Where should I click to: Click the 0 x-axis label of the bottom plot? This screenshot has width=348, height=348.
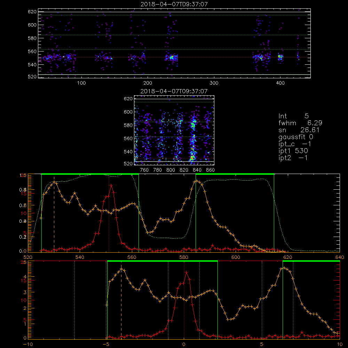[x=184, y=344]
